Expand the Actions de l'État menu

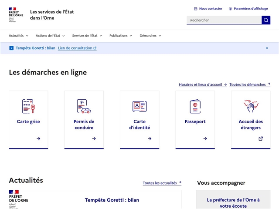tap(51, 36)
